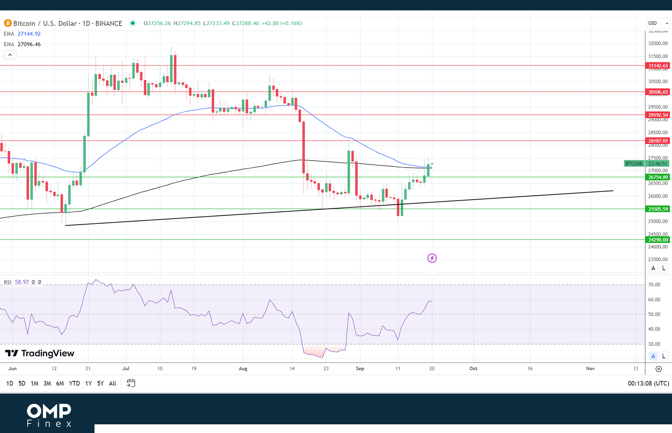This screenshot has height=433, width=672.
Task: Select the 1M time range
Action: tap(35, 383)
